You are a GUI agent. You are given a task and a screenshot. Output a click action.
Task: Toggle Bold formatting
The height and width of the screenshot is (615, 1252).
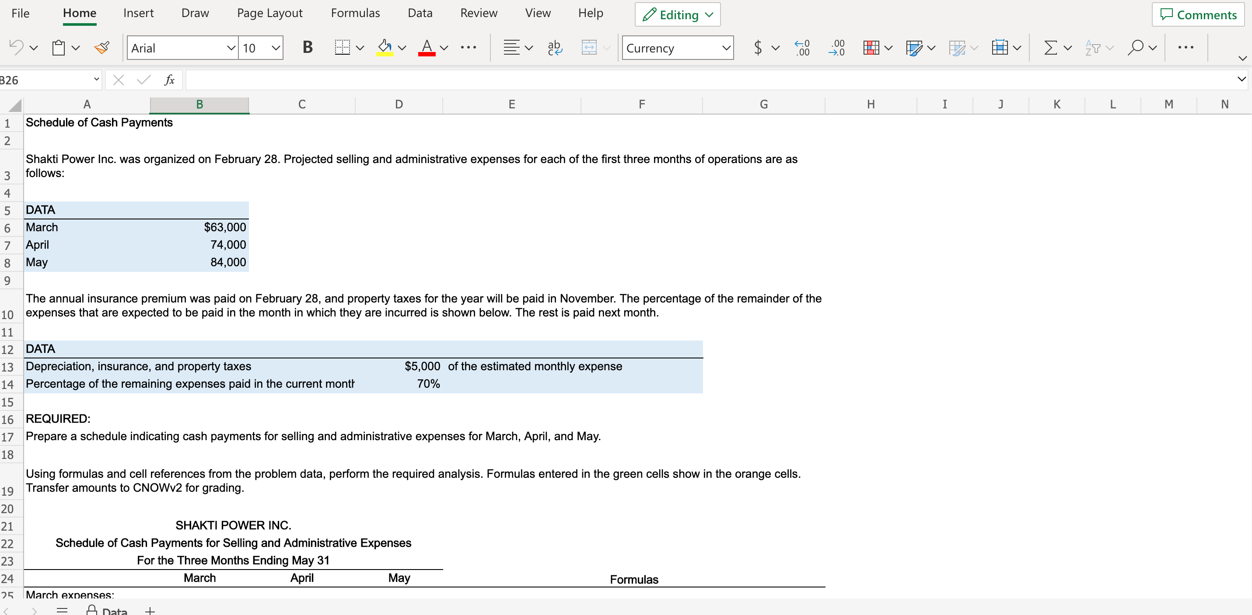point(307,48)
